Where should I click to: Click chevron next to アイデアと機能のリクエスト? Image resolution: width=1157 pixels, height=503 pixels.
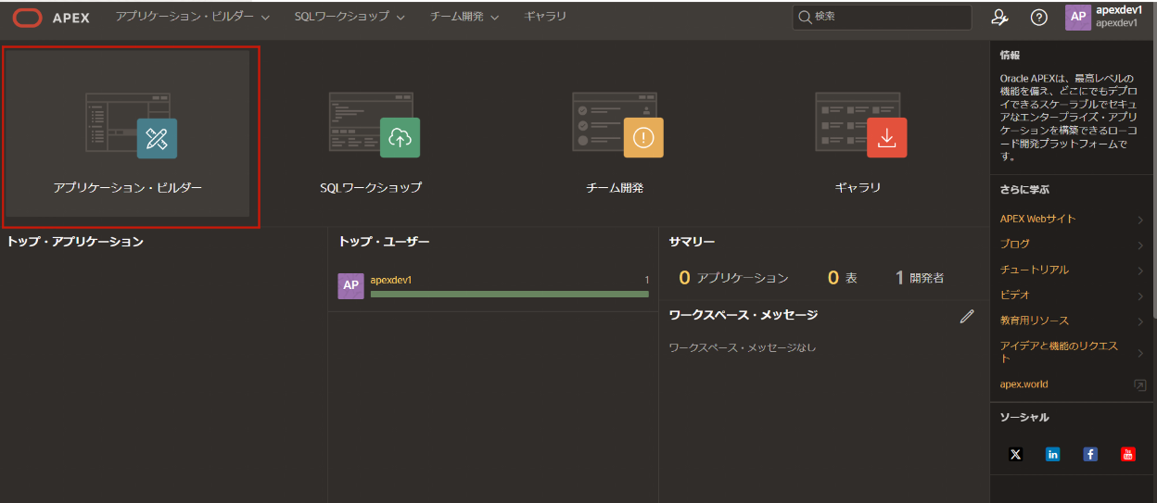pyautogui.click(x=1140, y=353)
